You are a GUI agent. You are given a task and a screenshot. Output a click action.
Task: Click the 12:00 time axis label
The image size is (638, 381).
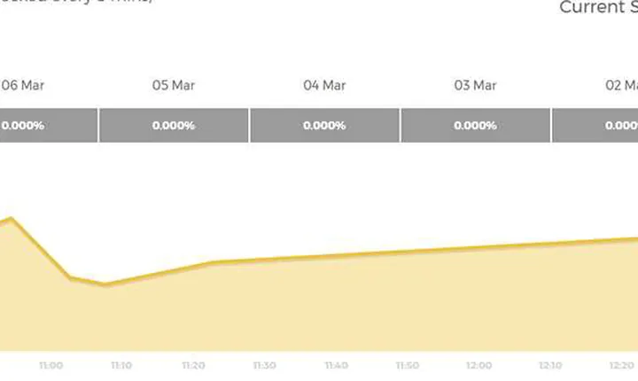click(478, 366)
